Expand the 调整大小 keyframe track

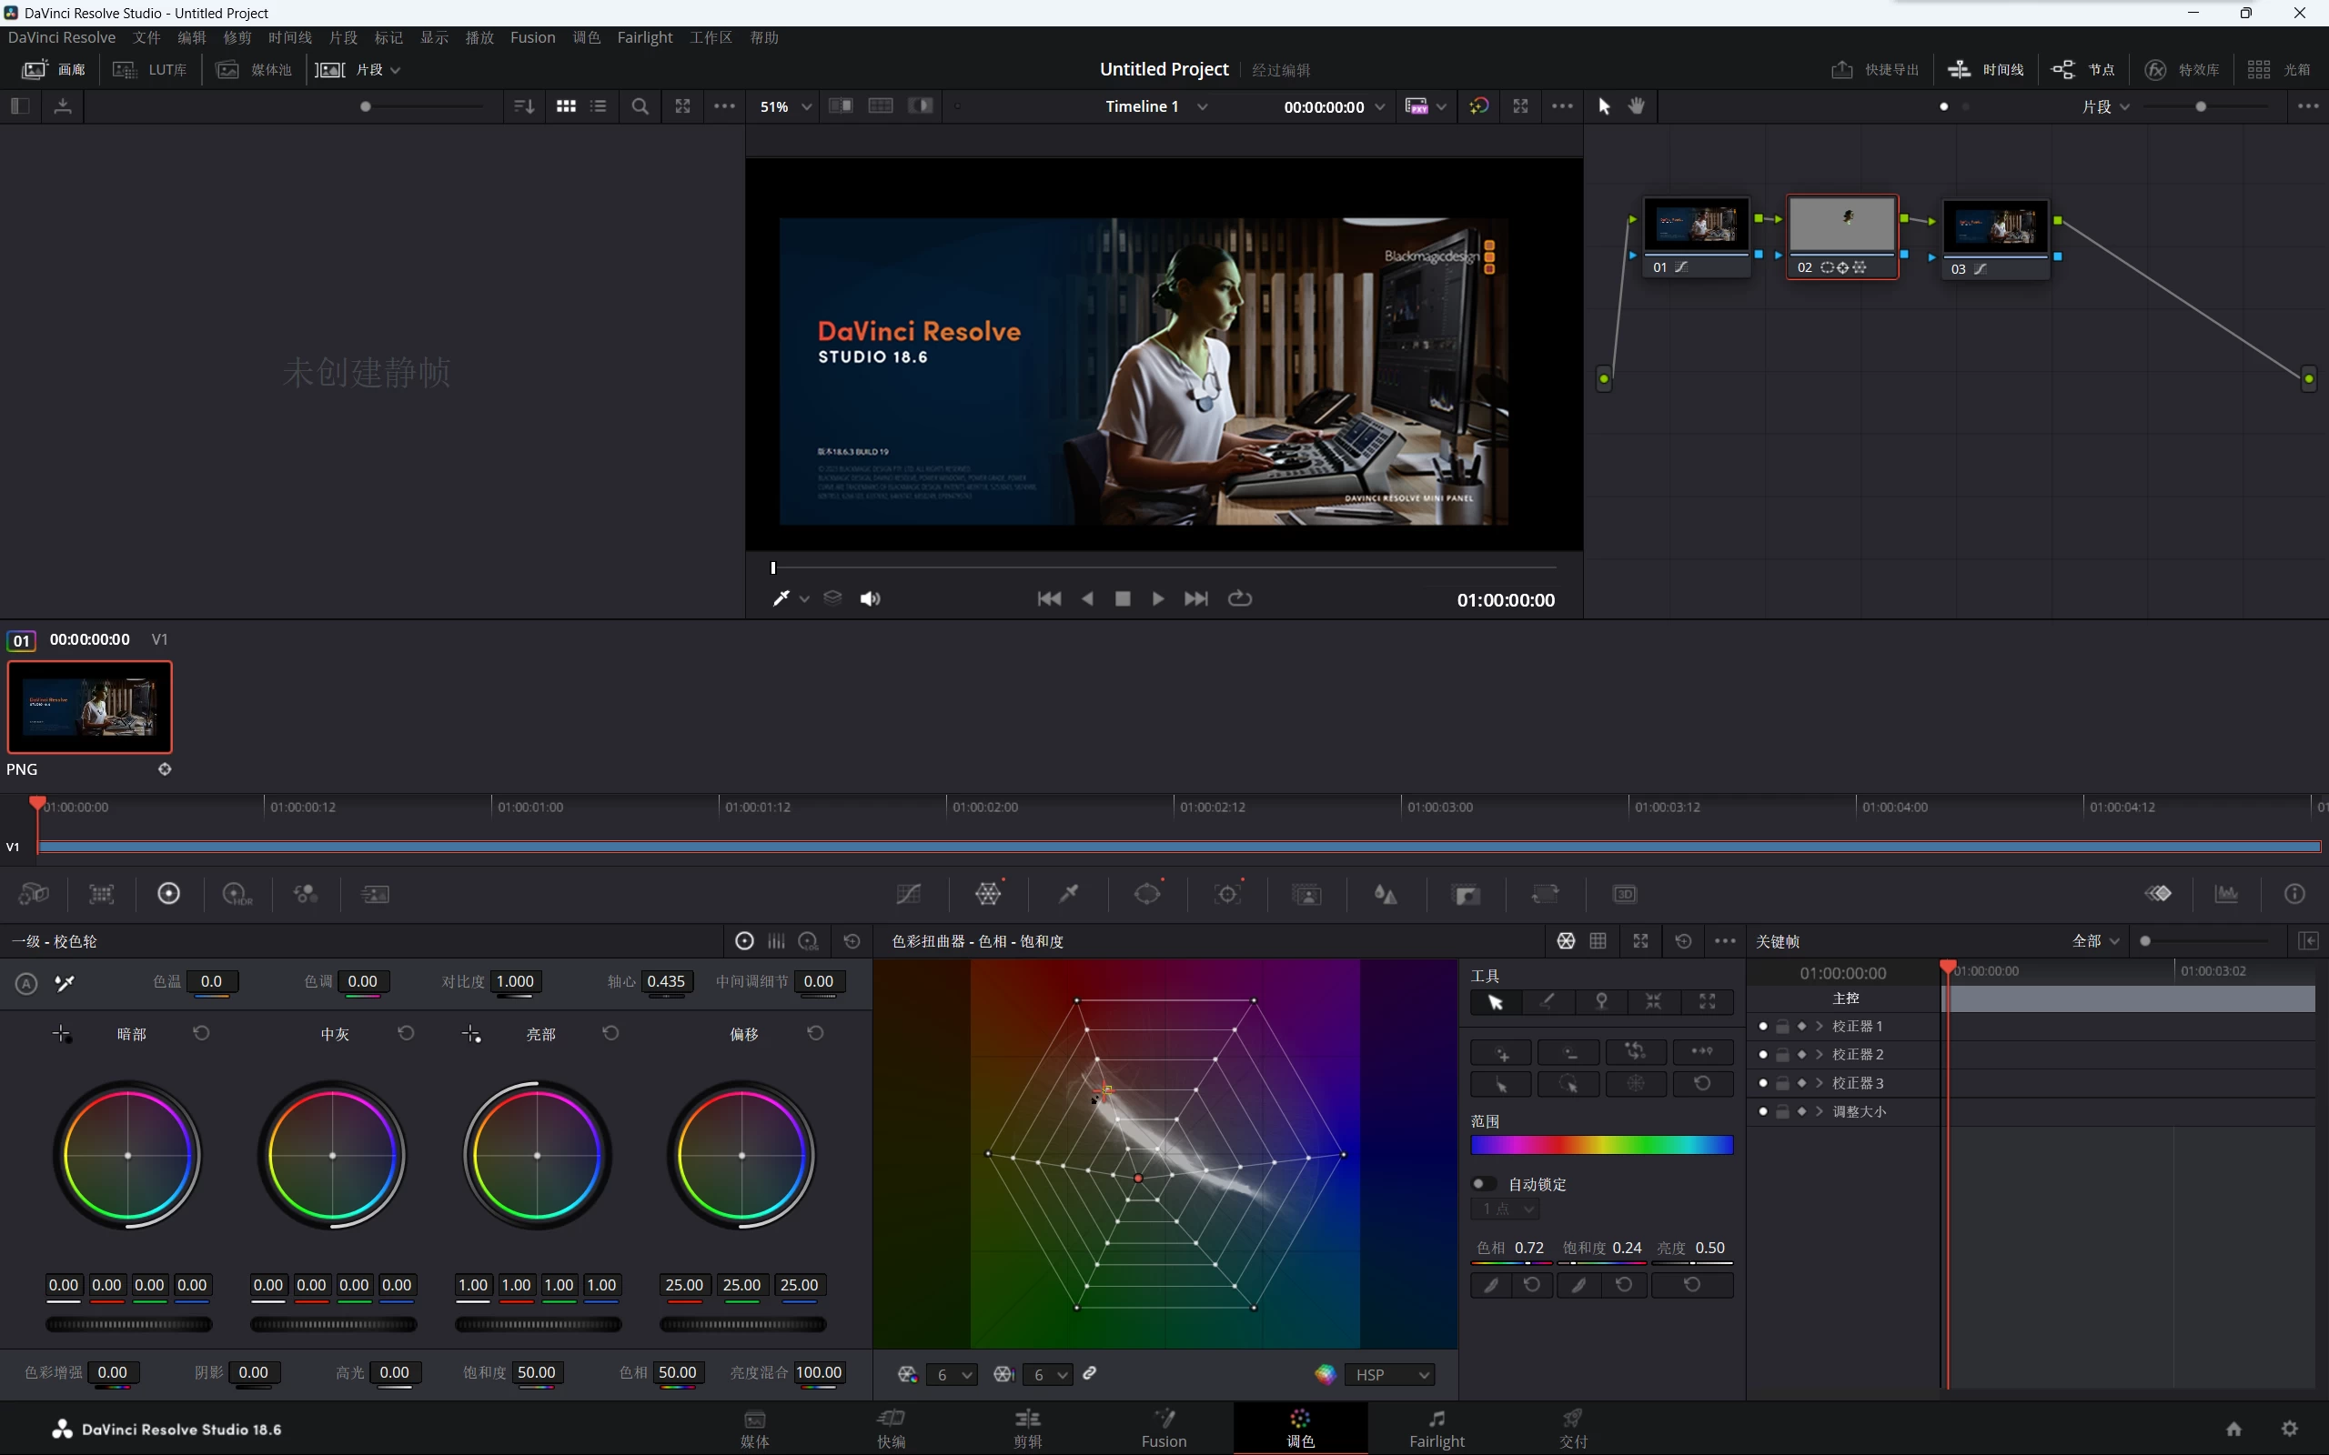coord(1820,1111)
